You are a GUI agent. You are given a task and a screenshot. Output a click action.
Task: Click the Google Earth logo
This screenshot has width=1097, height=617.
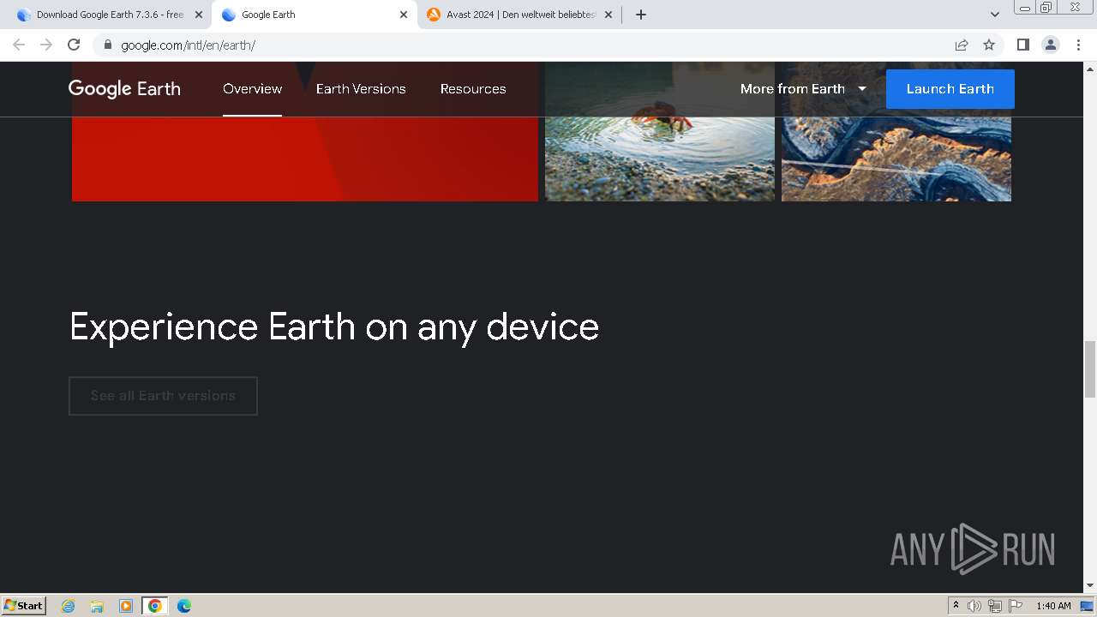pyautogui.click(x=124, y=88)
